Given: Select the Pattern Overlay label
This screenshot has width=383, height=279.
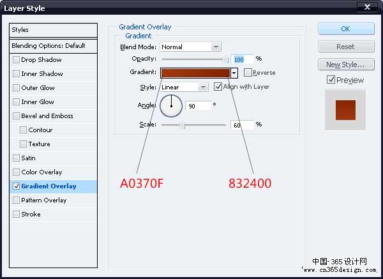Looking at the screenshot, I should coord(44,200).
